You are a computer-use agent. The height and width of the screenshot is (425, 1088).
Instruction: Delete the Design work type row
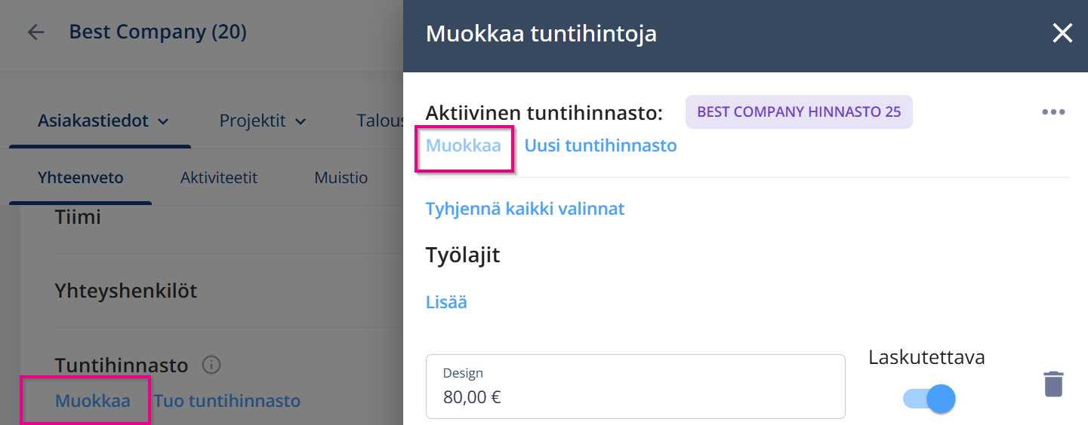[x=1053, y=384]
